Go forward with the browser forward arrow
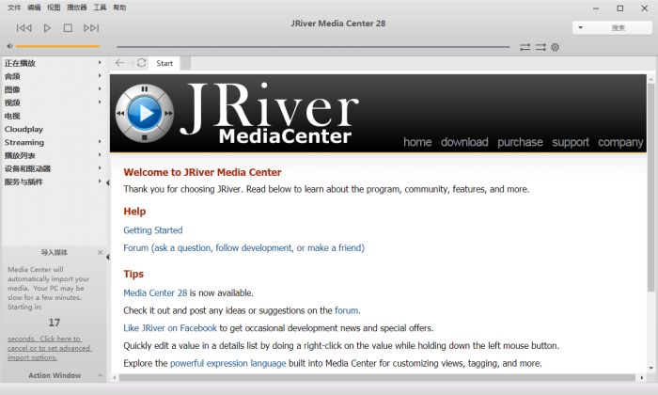 (131, 63)
